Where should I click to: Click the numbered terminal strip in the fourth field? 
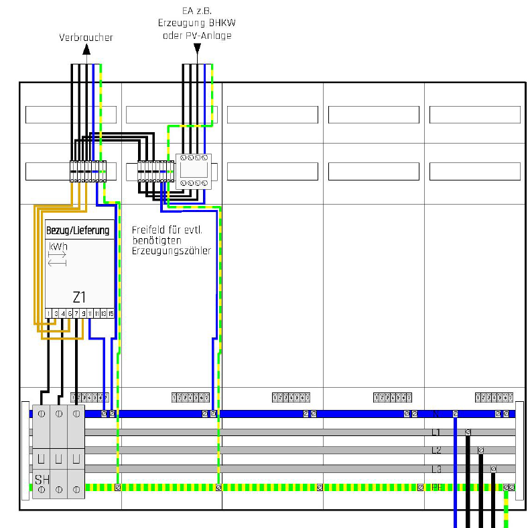393,397
